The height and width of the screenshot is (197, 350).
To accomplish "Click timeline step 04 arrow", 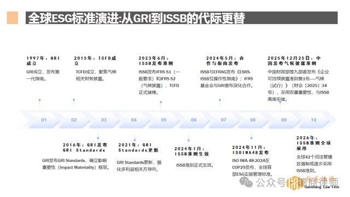I will 133,120.
